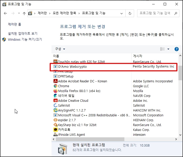Select IPinside LWS Agent entry
This screenshot has height=157, width=183.
[x=71, y=135]
